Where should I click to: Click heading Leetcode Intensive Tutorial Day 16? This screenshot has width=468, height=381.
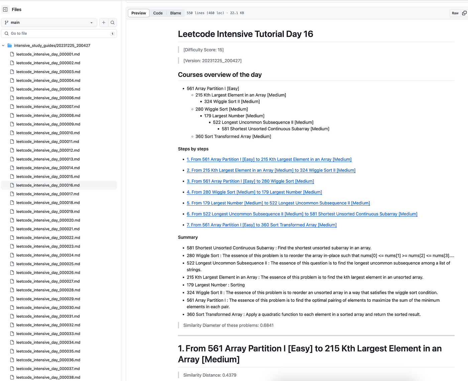[245, 34]
